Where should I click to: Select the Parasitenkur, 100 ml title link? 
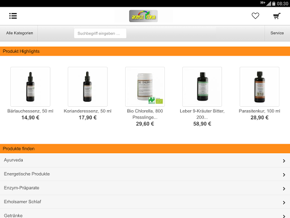click(259, 111)
